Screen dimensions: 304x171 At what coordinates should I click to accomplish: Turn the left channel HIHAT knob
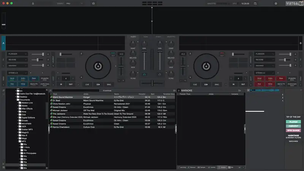point(133,44)
